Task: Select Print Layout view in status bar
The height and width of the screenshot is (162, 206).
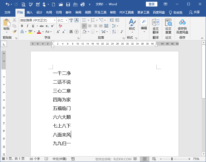Action: pos(144,159)
